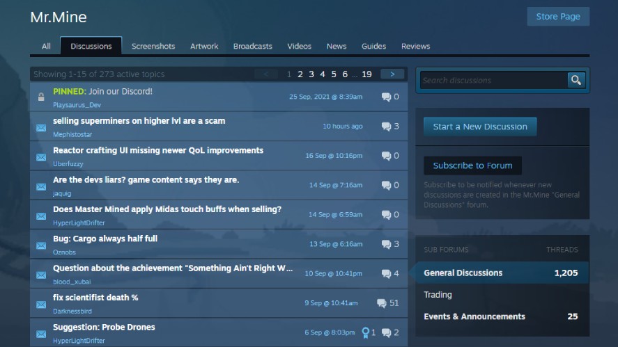Click the Mr.Mine title

pyautogui.click(x=59, y=17)
